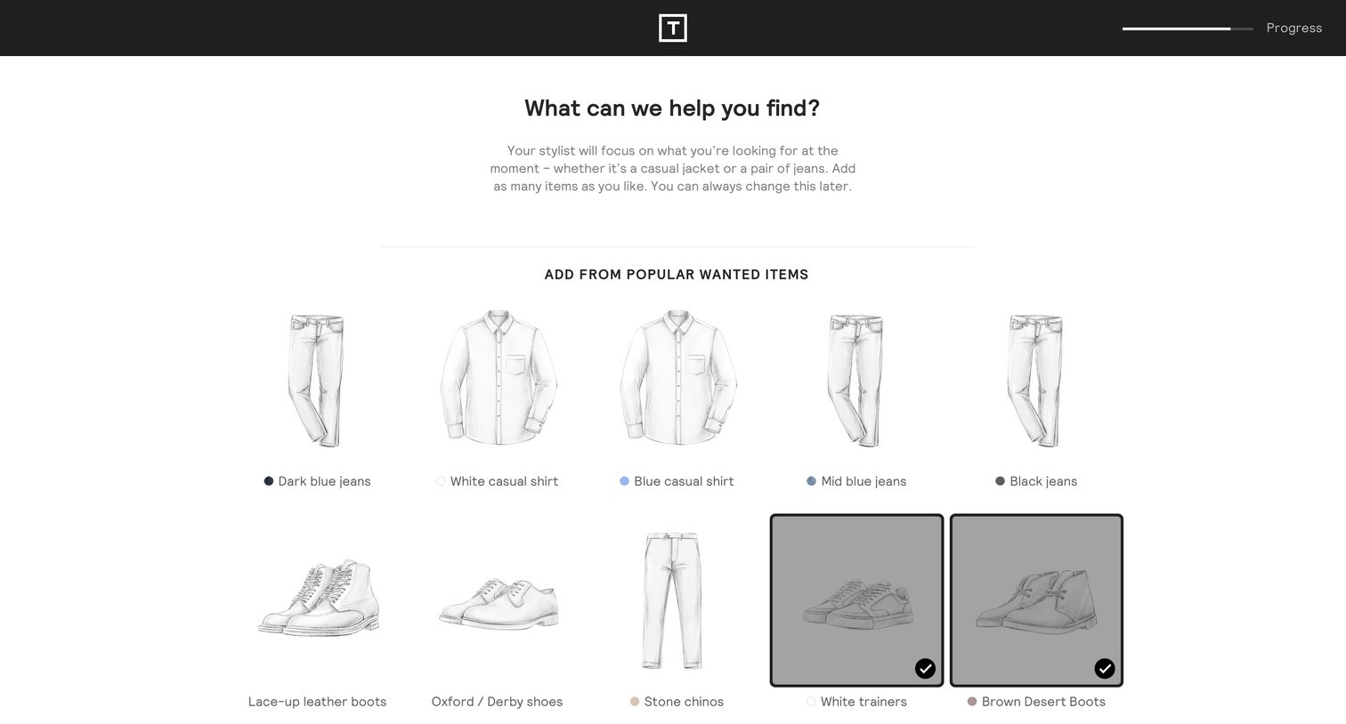The width and height of the screenshot is (1346, 724).
Task: Click the White casual shirt color dot
Action: click(440, 481)
